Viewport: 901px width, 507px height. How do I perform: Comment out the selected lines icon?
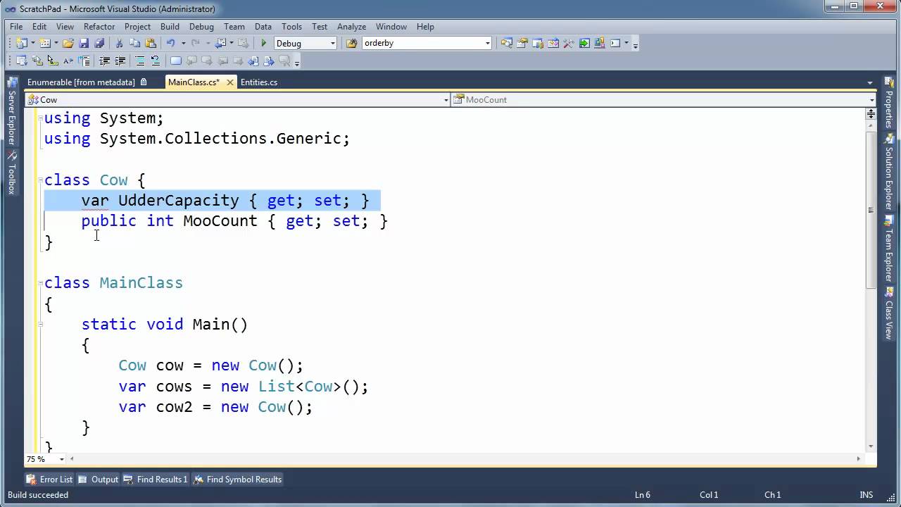click(x=140, y=61)
